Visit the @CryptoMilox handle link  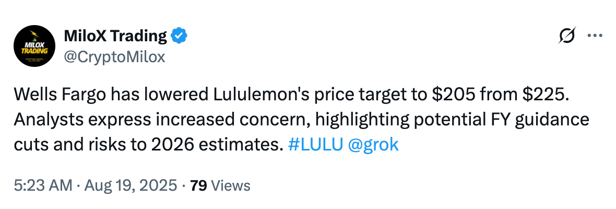pos(114,56)
